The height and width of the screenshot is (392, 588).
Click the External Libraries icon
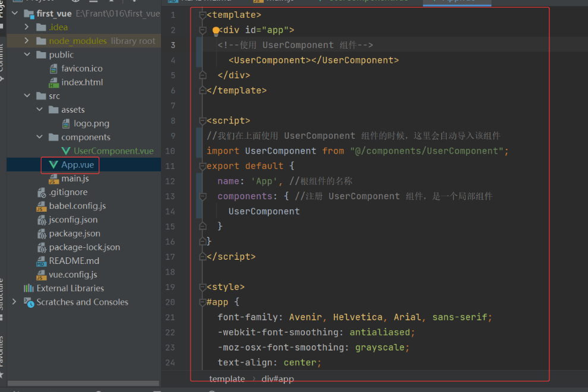[29, 288]
